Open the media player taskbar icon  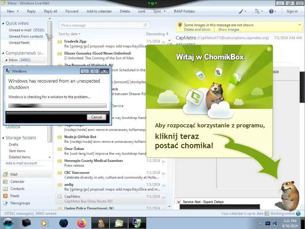(x=44, y=223)
